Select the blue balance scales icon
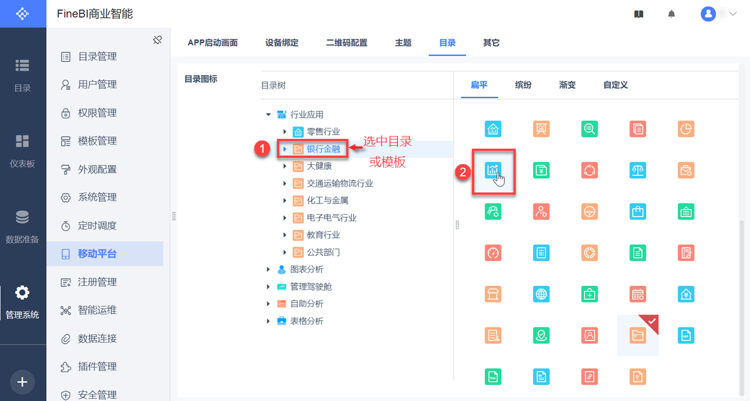Viewport: 750px width, 401px height. tap(637, 170)
